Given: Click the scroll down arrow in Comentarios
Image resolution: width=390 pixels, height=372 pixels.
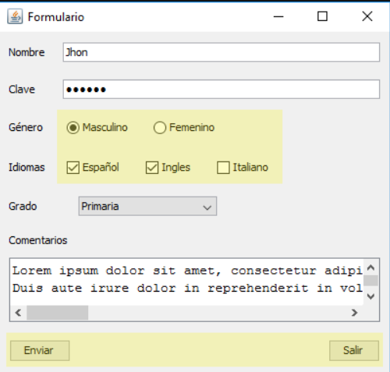Looking at the screenshot, I should pos(370,296).
